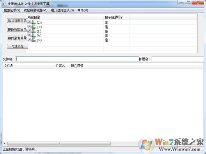The height and width of the screenshot is (154, 206).
Task: Toggle the C: drive checkbox
Action: pos(29,22)
